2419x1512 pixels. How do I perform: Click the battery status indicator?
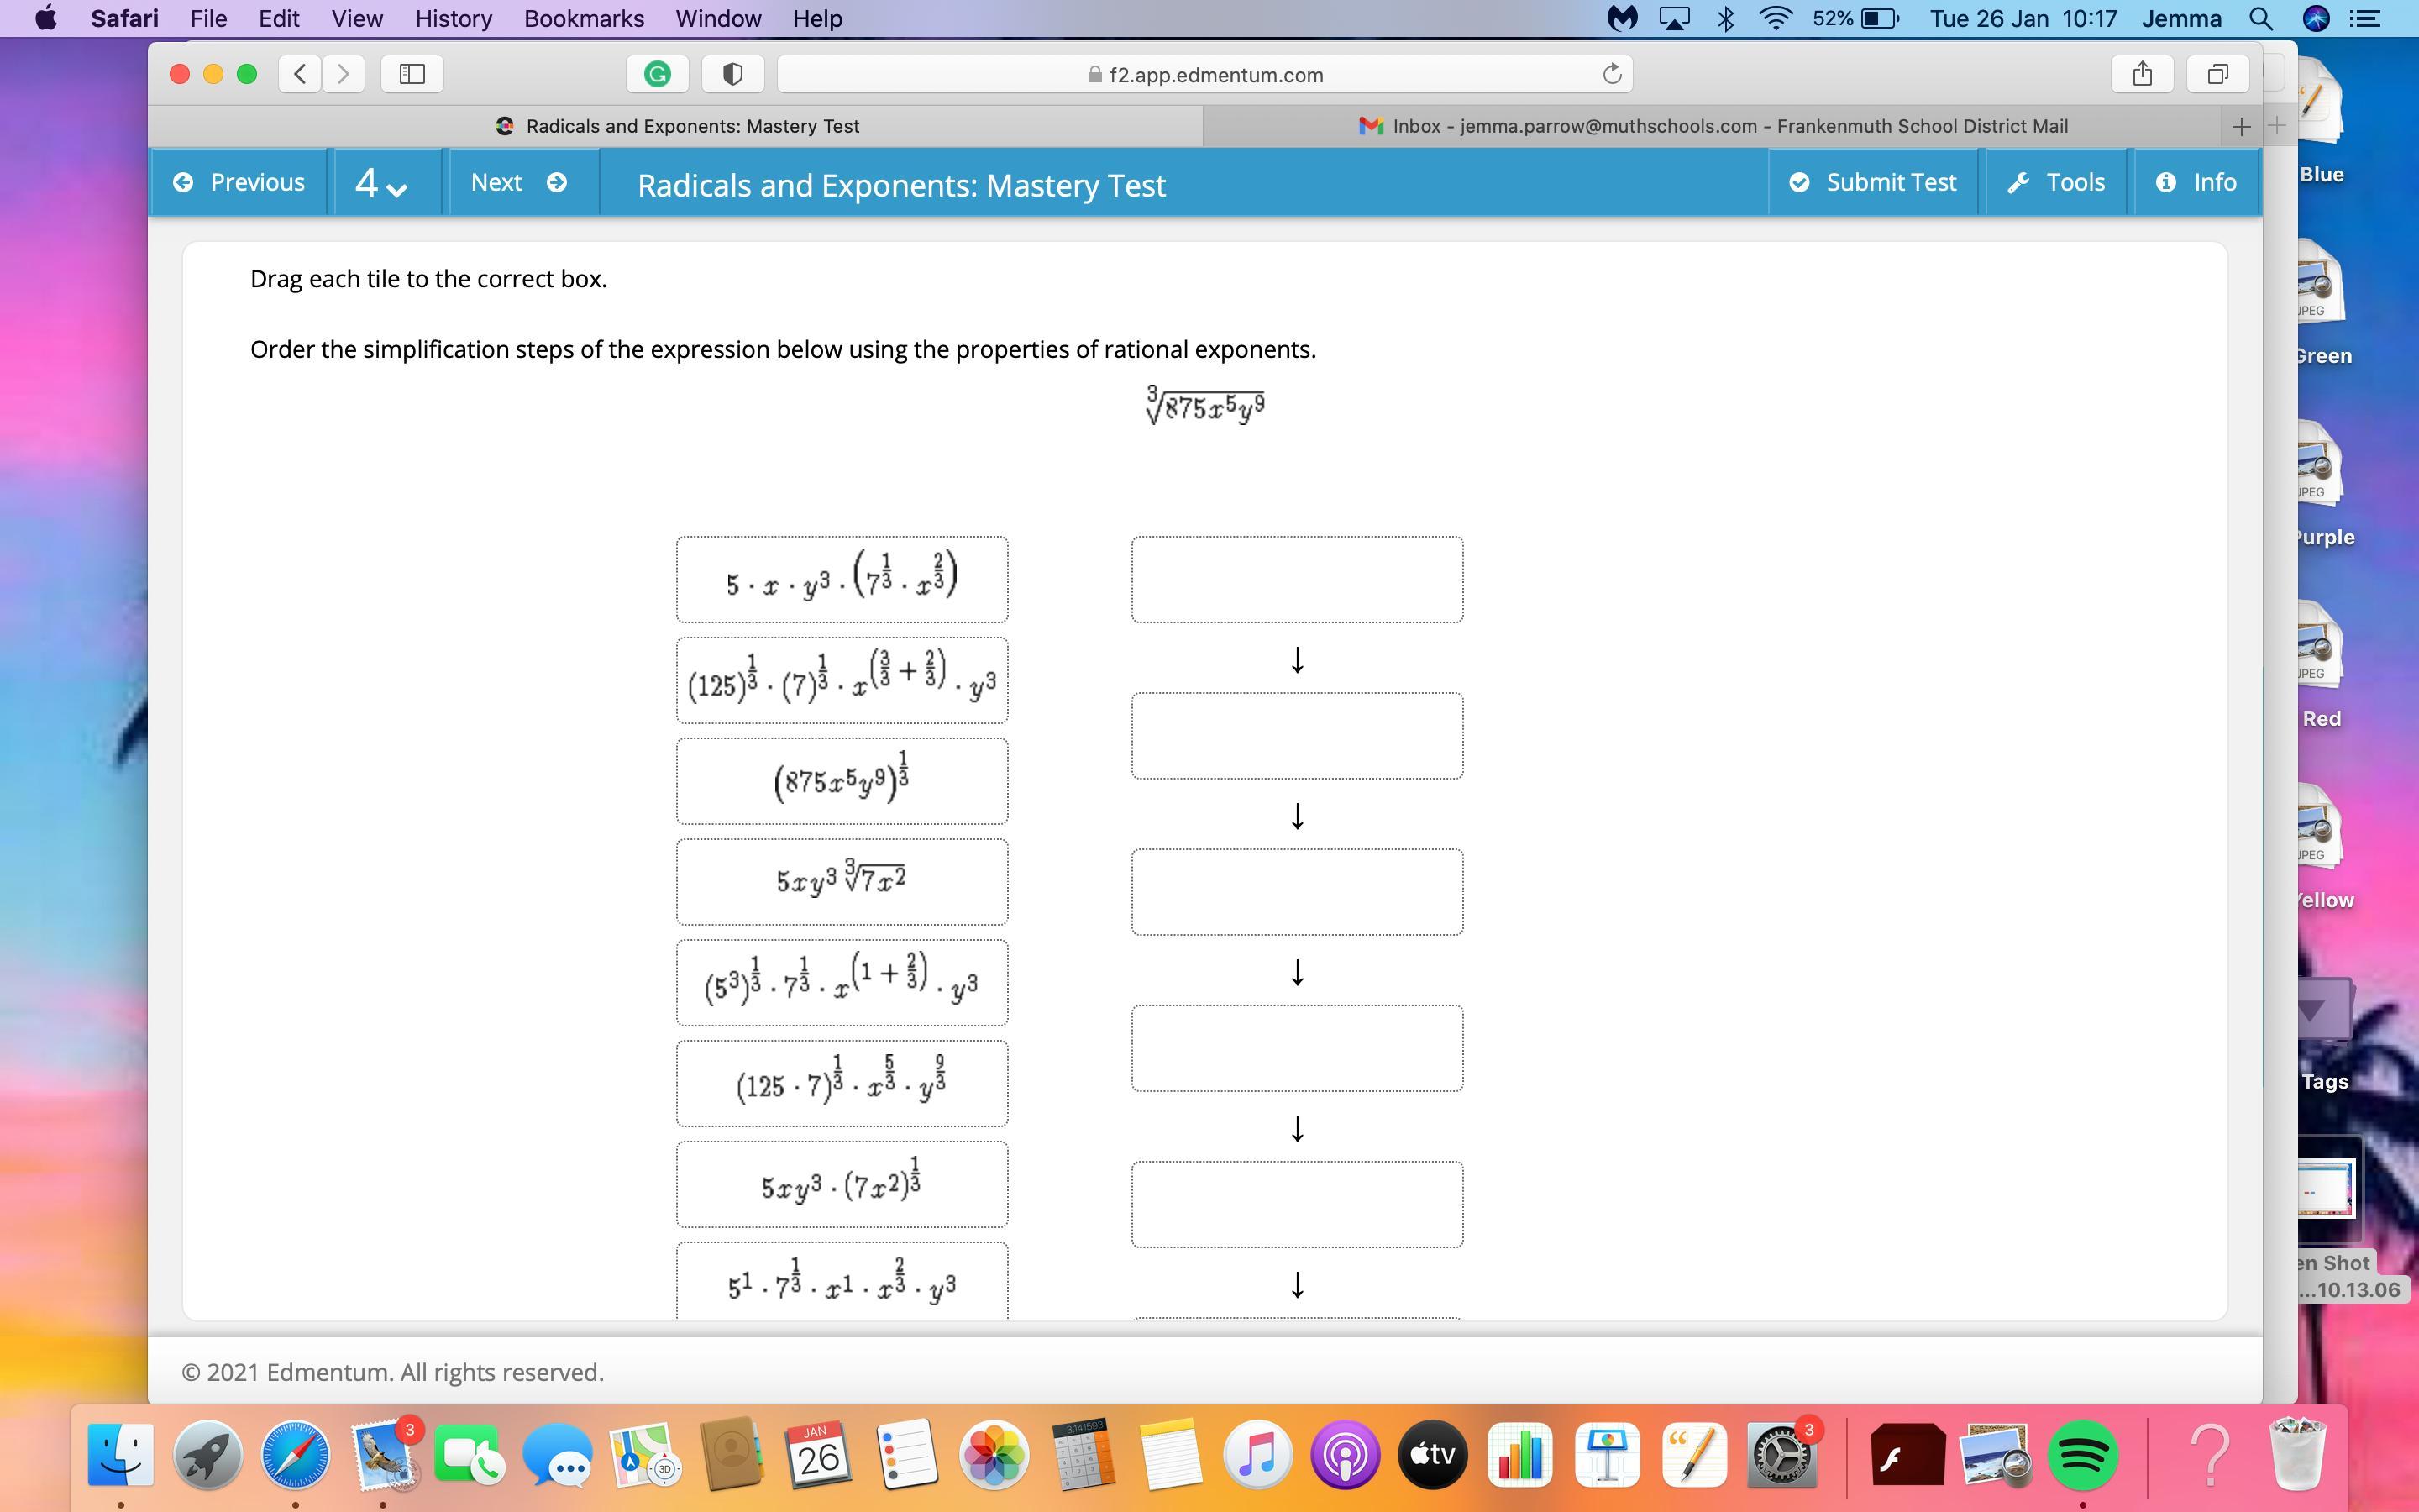(x=1879, y=18)
